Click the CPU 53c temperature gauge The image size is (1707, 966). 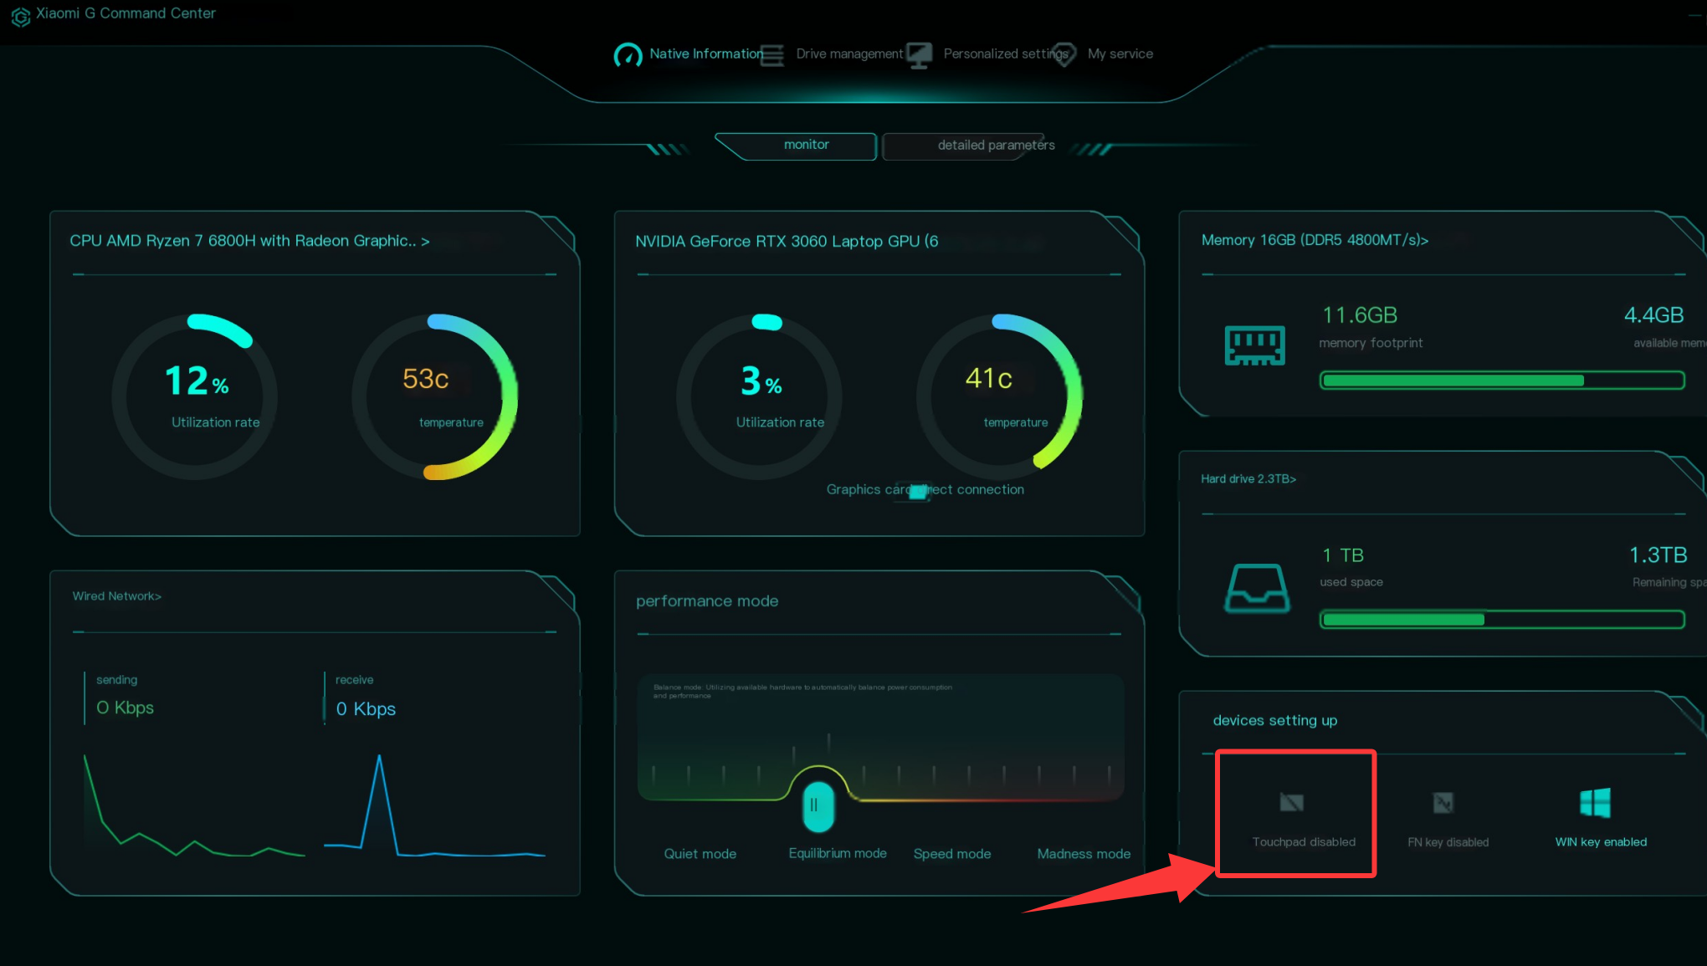click(x=435, y=396)
